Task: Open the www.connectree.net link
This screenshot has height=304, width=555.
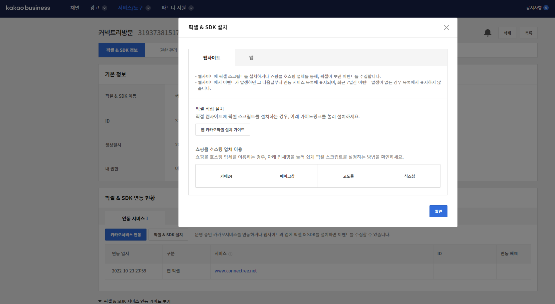Action: coord(236,271)
